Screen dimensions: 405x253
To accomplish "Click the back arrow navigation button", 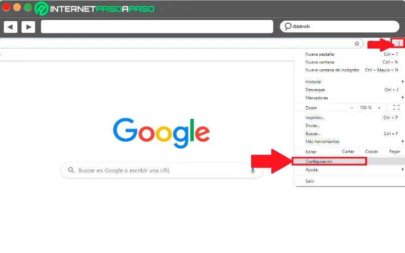I will (x=10, y=27).
